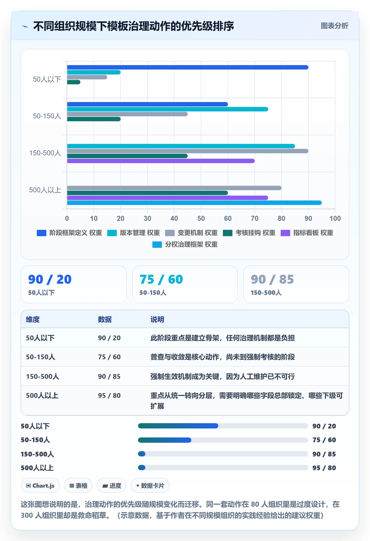Click the lightning icon beside the title
Screen dimensions: 370x541
(25, 26)
